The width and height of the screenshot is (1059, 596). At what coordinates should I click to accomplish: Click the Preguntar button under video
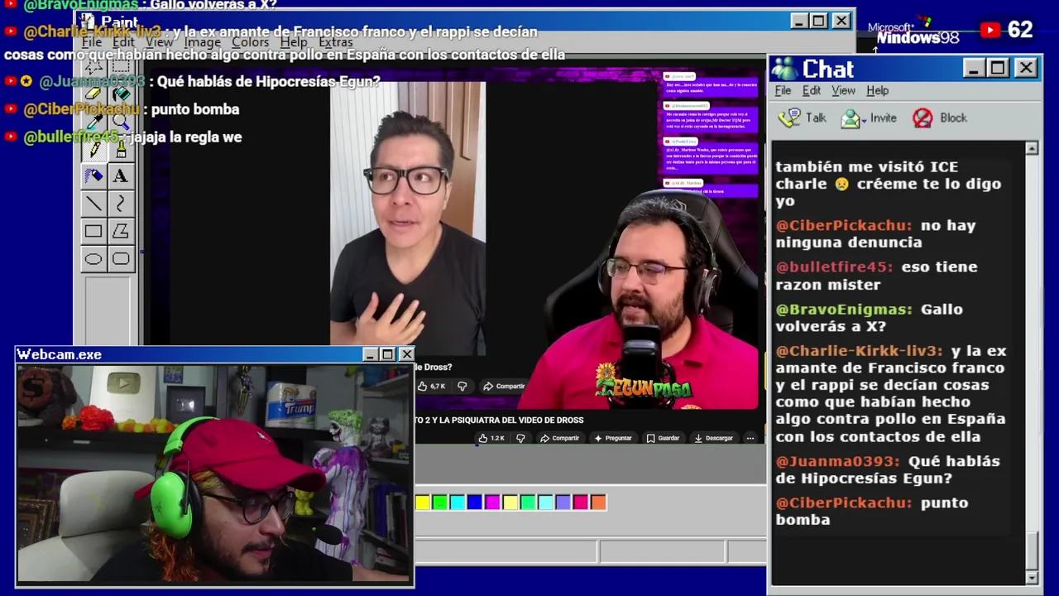[x=612, y=438]
